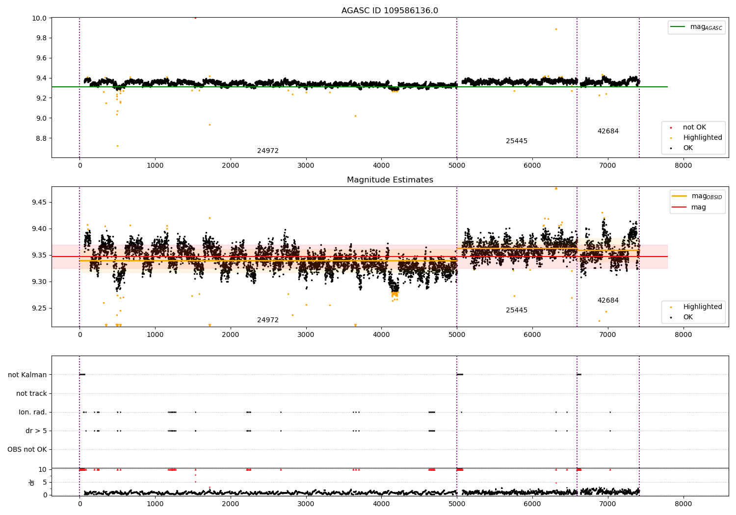Click '1000' x-tick under the middle plot

(155, 335)
